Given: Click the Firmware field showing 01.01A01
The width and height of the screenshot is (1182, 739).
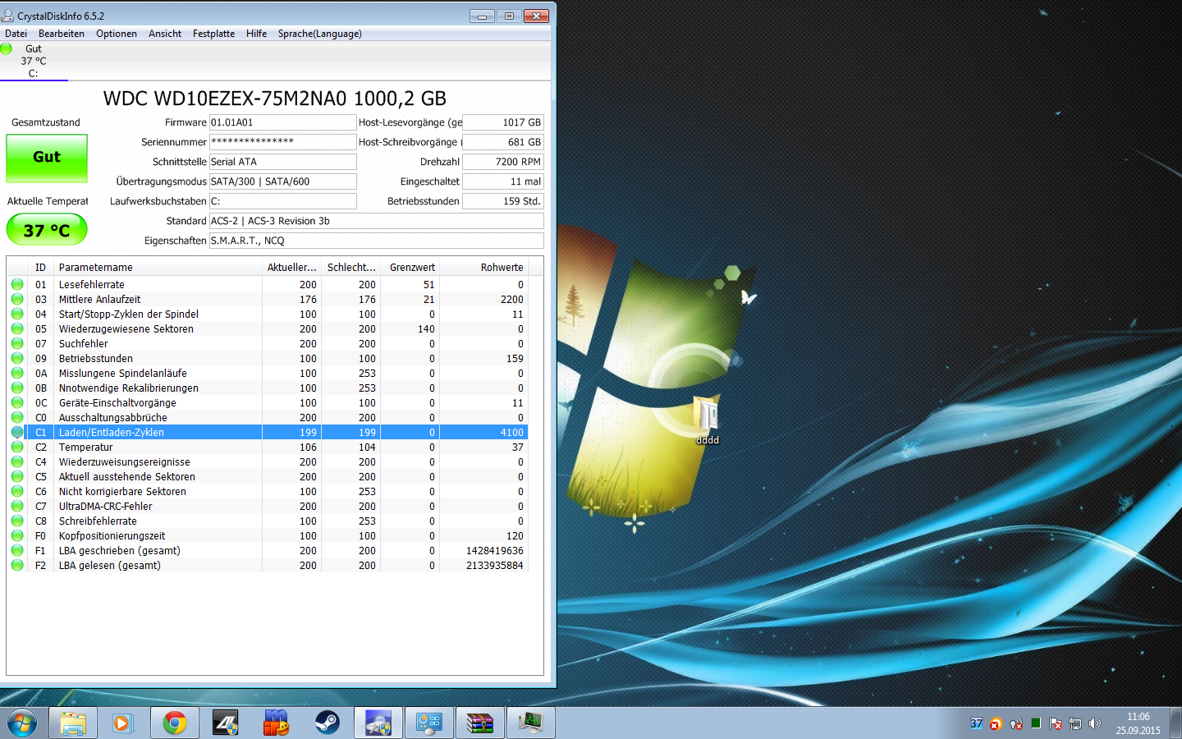Looking at the screenshot, I should click(283, 122).
